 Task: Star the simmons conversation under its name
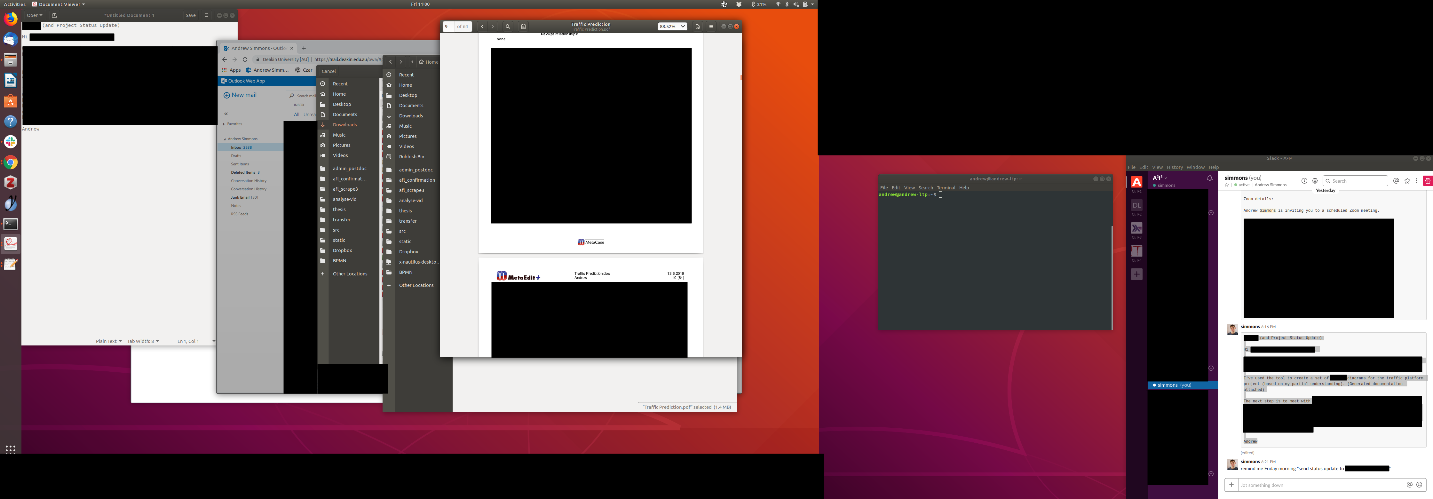1227,185
